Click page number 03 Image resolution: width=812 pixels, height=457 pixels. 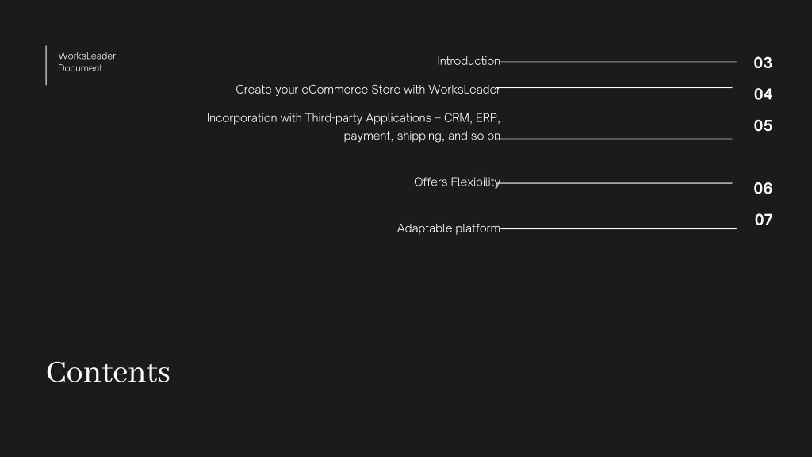[763, 63]
